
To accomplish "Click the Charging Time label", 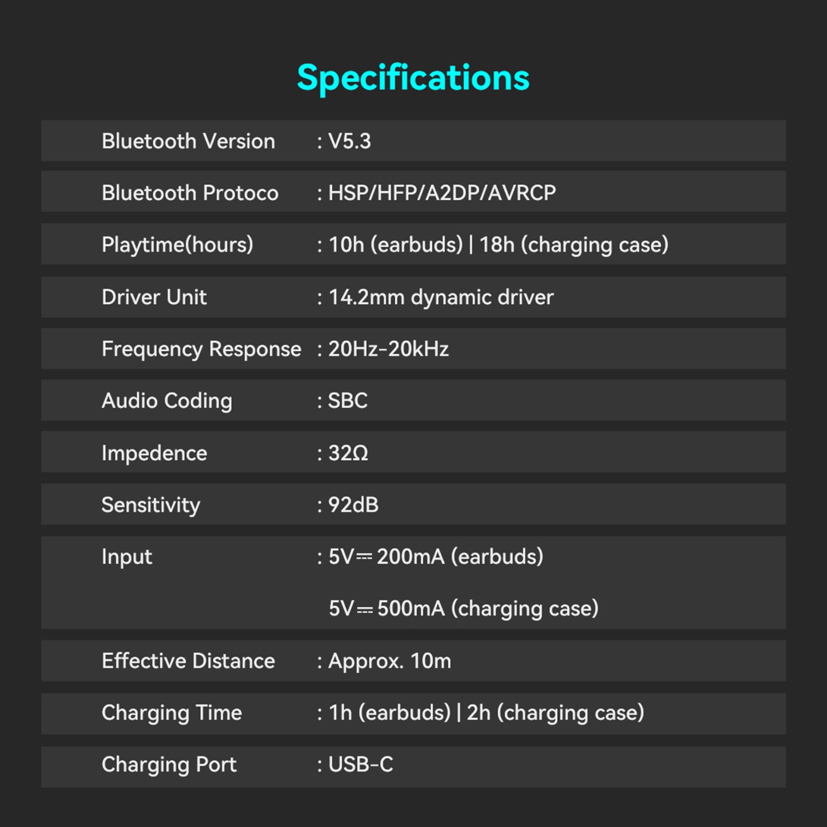I will coord(172,713).
